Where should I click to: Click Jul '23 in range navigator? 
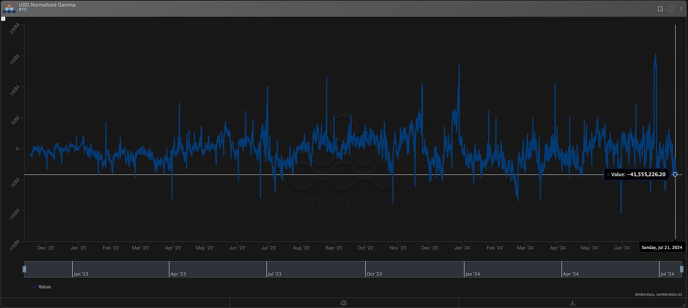point(275,274)
